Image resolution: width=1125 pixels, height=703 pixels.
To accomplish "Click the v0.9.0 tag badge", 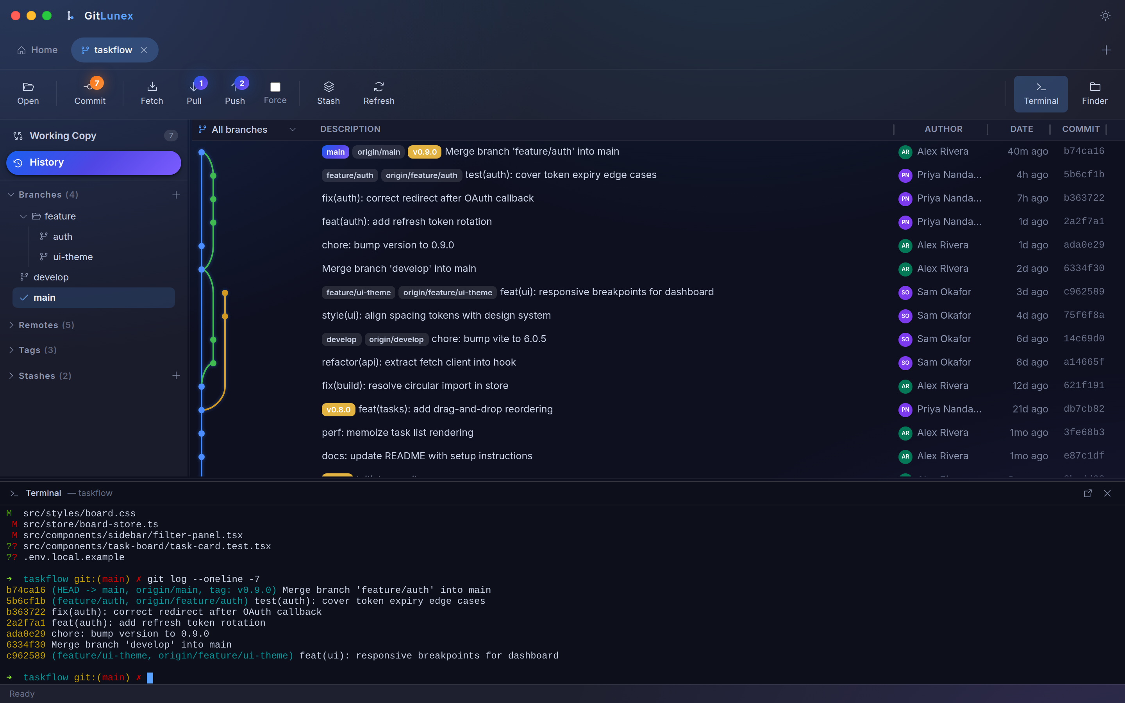I will click(x=425, y=152).
